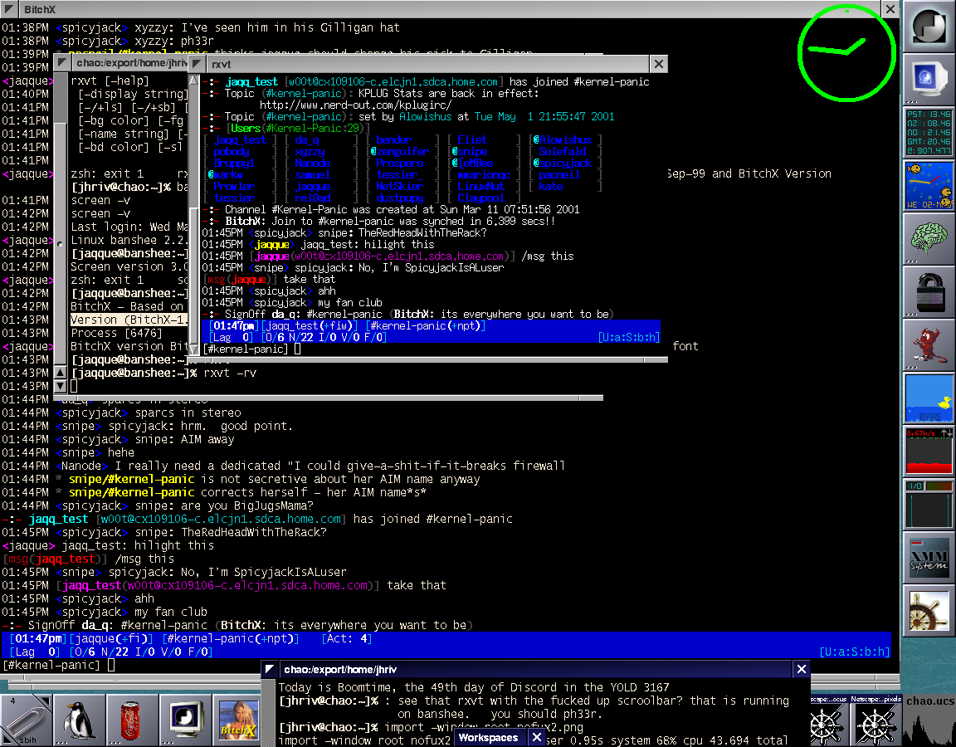The width and height of the screenshot is (956, 747).
Task: Click the green analog clock
Action: [846, 51]
